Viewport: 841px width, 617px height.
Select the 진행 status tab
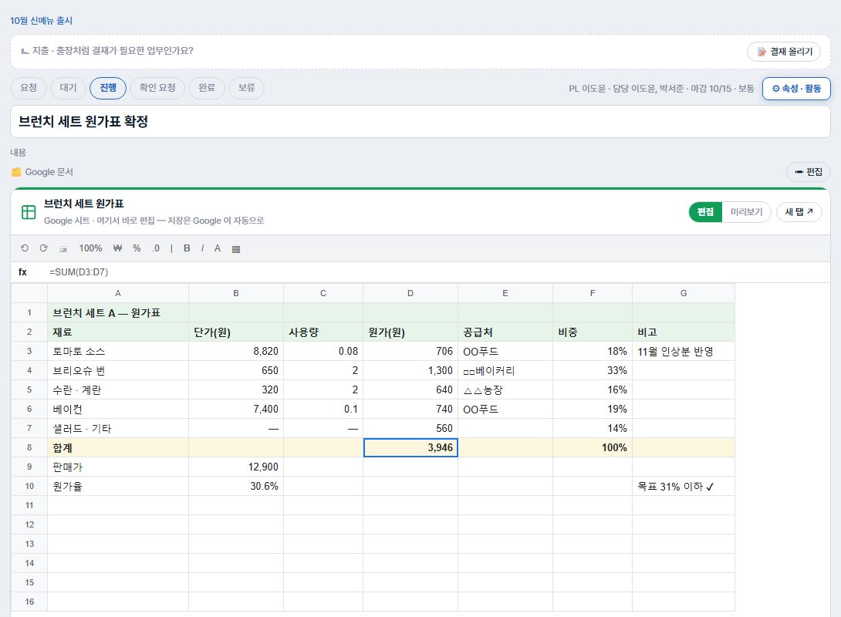pyautogui.click(x=108, y=88)
